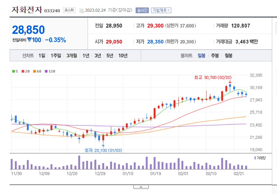The image size is (277, 194).
Task: Switch to the 일봉 daily candle chart
Action: point(201,56)
